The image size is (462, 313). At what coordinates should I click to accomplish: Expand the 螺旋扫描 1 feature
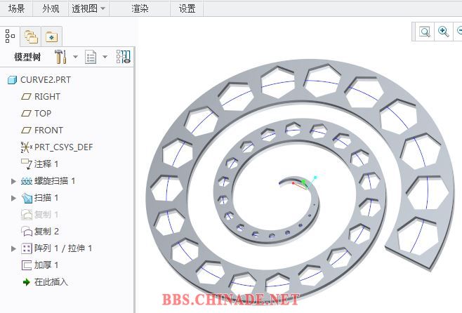pos(13,181)
